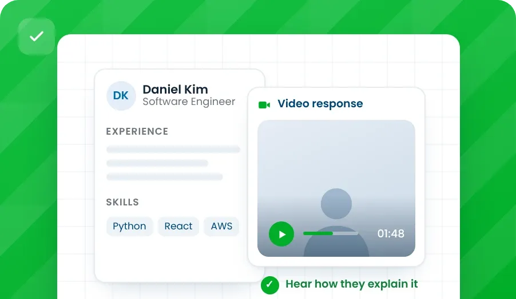Play the video response
Viewport: 516px width, 299px height.
(x=281, y=234)
